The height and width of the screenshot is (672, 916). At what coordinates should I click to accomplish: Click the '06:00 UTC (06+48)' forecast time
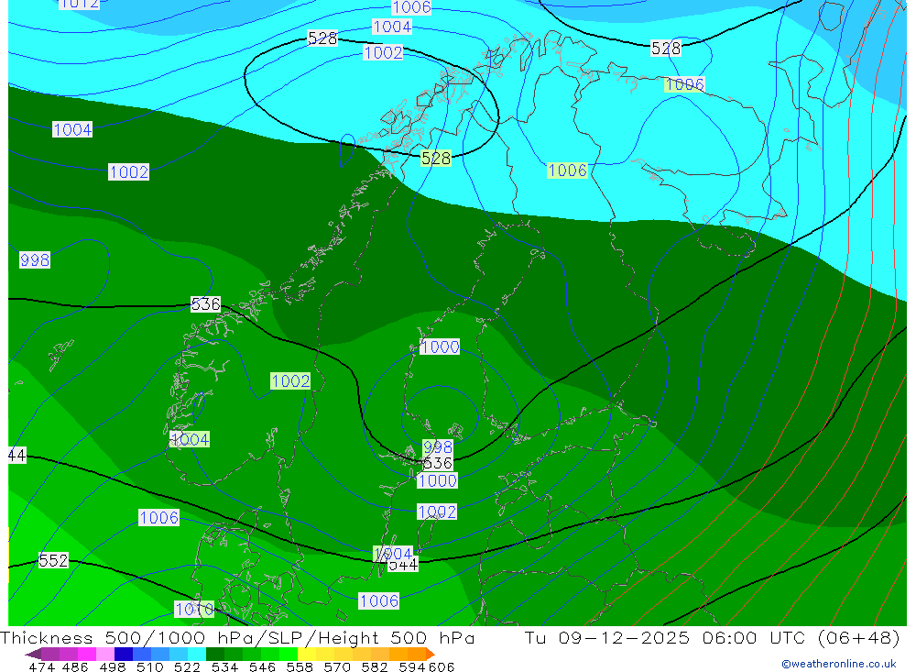point(801,637)
